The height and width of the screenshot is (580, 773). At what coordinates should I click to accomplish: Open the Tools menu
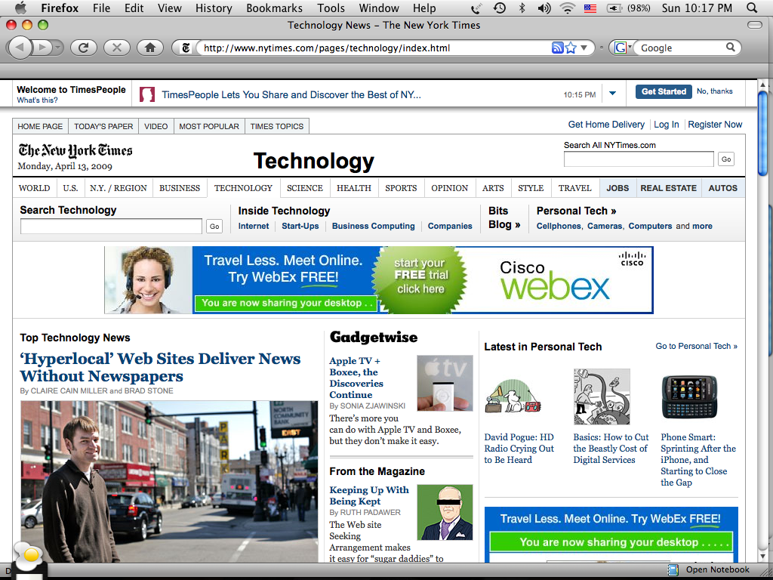(331, 8)
